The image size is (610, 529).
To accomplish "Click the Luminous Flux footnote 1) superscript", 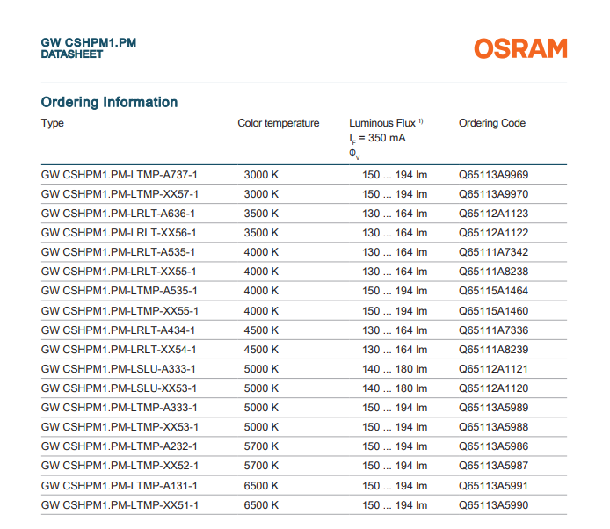I will pyautogui.click(x=420, y=121).
